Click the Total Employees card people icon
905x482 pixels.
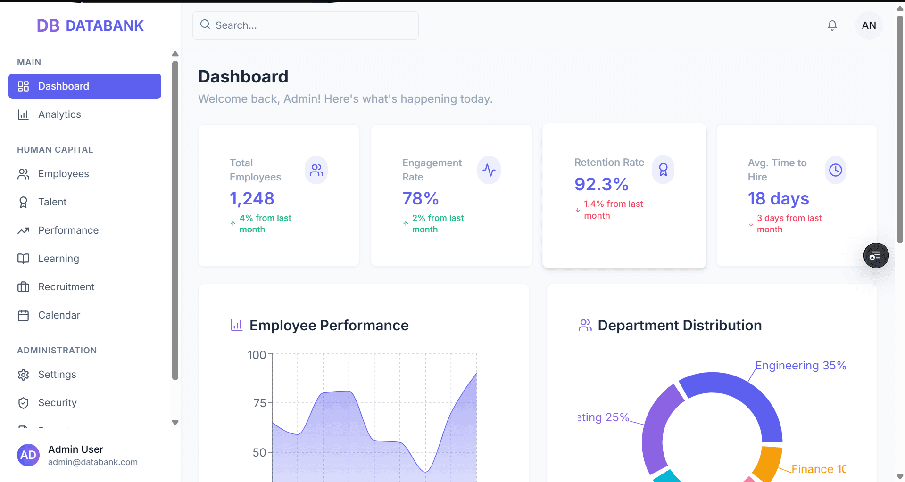[x=316, y=170]
